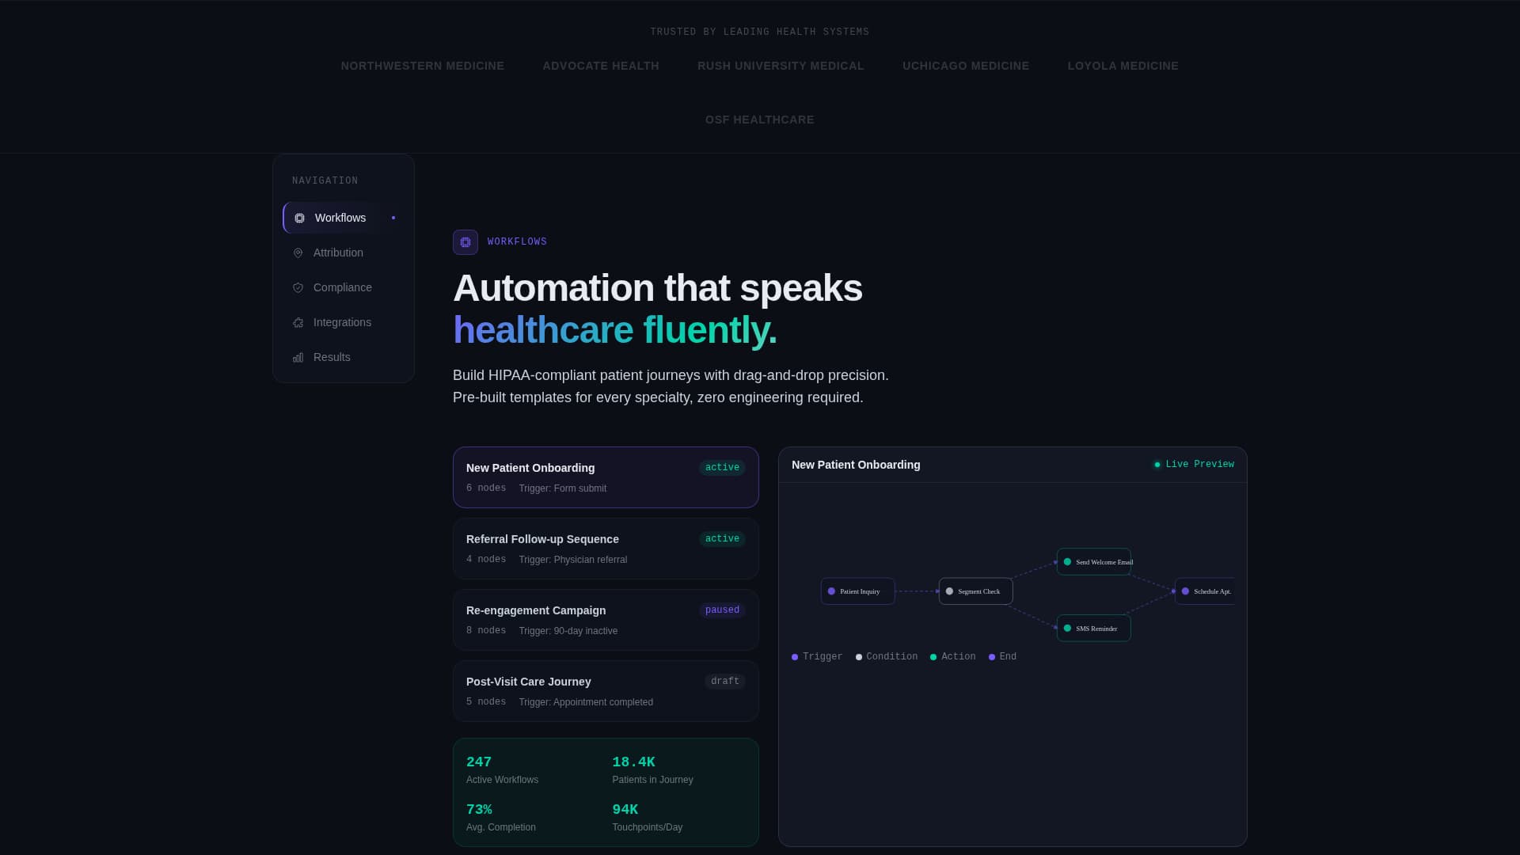Select the Results bar-chart icon
The image size is (1520, 855).
tap(298, 357)
